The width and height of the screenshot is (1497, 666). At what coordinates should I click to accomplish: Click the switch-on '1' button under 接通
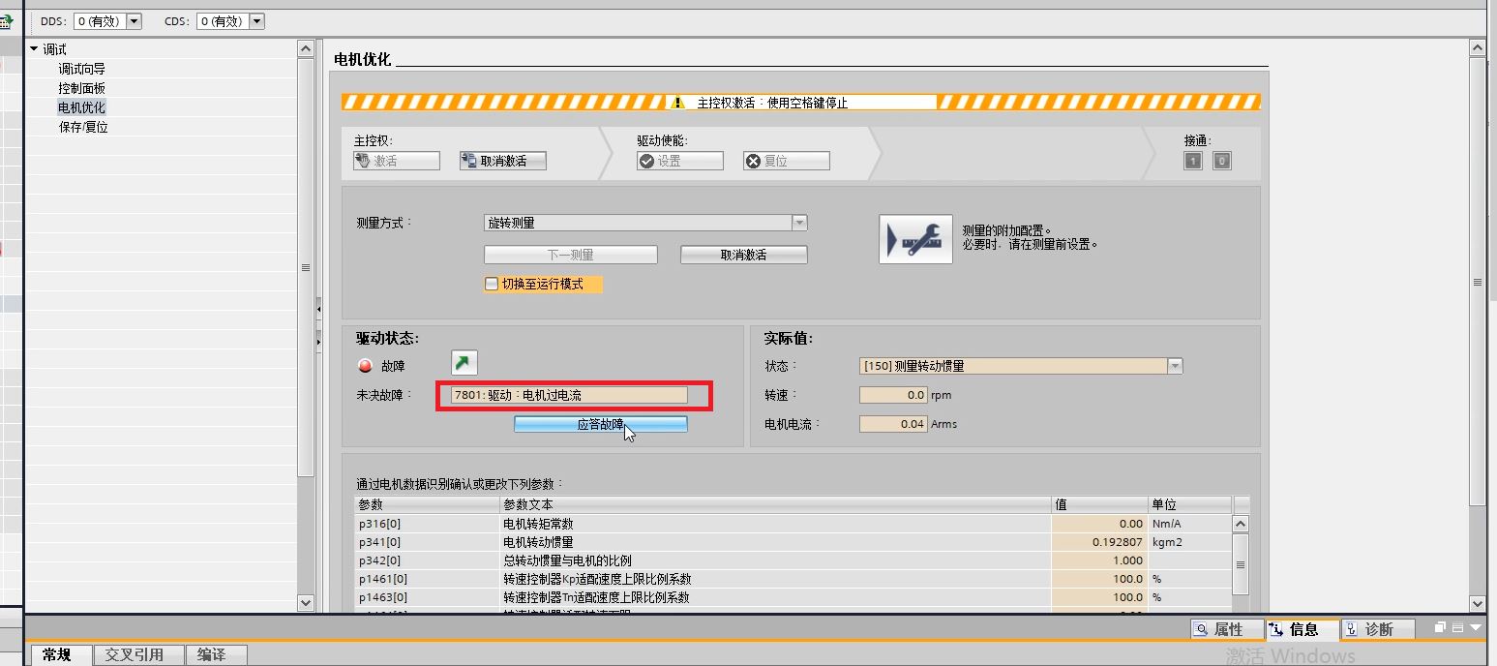coord(1193,162)
